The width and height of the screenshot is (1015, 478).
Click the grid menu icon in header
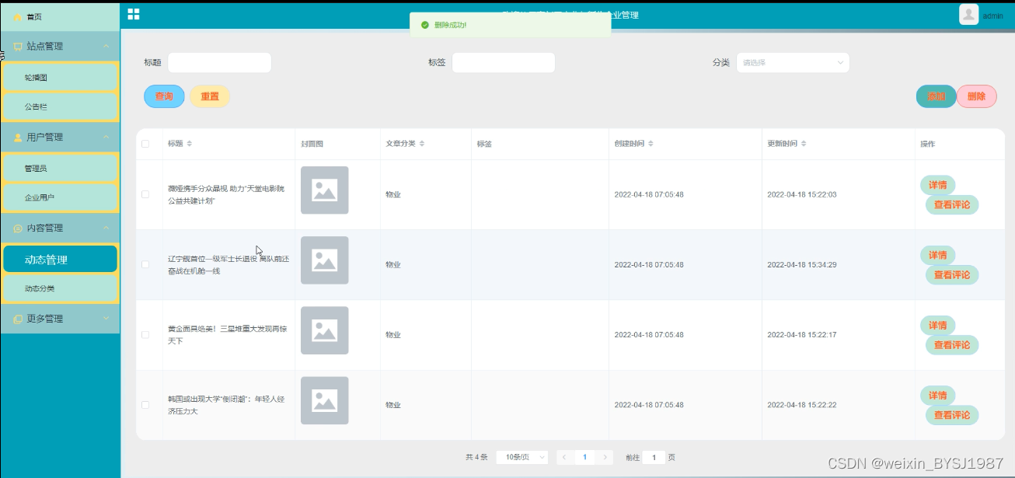coord(134,14)
